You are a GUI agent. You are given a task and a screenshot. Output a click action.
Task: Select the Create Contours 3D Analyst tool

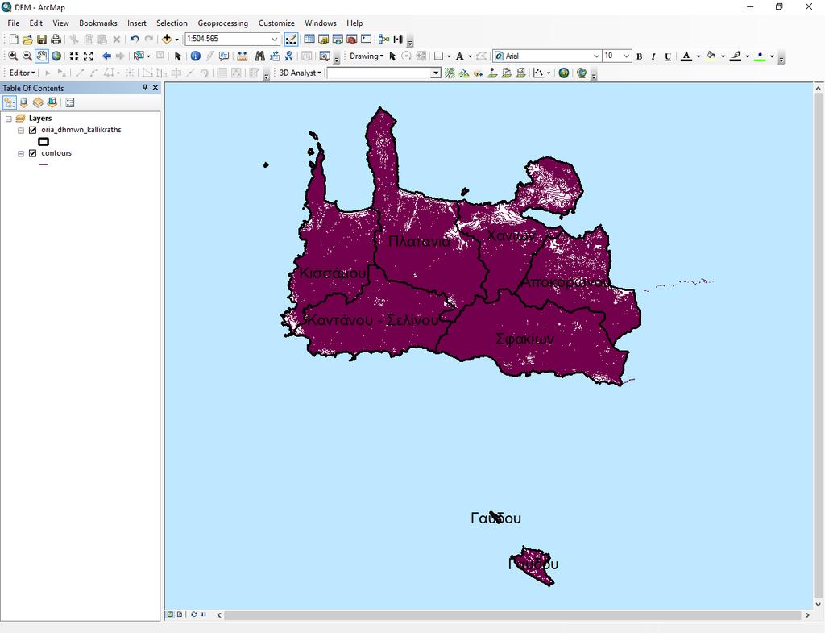coord(450,73)
